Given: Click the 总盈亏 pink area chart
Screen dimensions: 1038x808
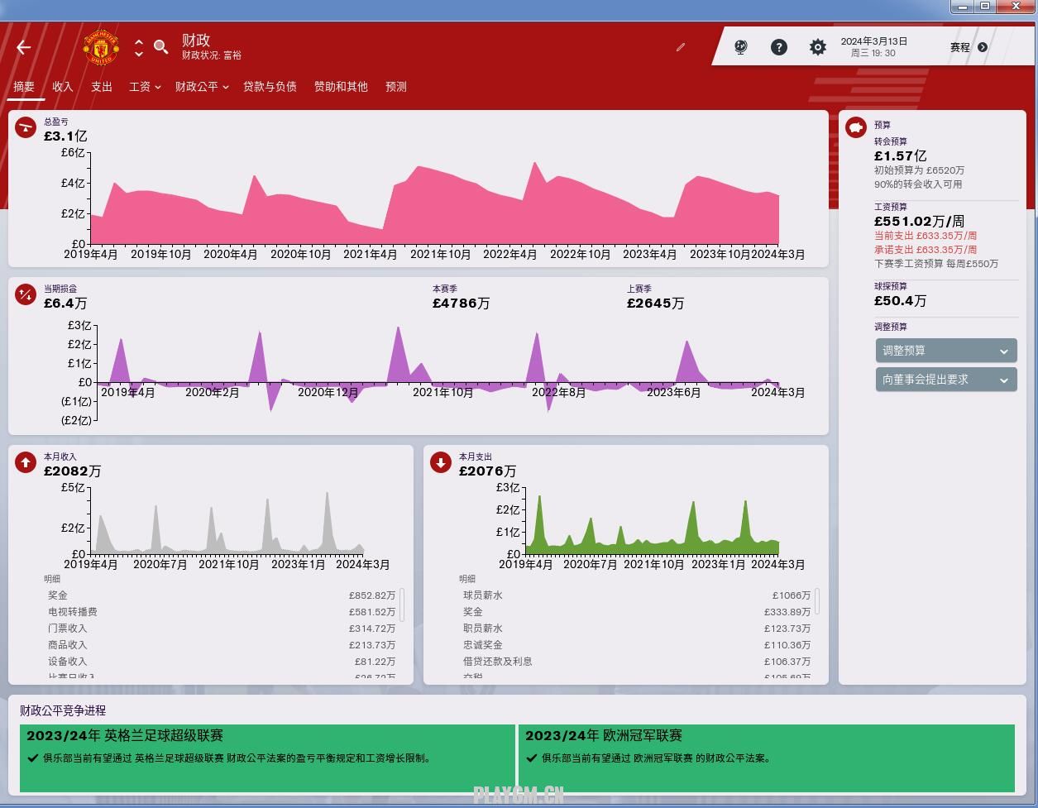Looking at the screenshot, I should click(434, 203).
